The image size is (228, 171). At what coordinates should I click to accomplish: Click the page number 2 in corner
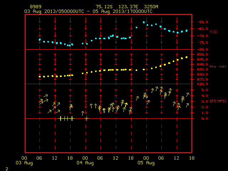click(x=7, y=169)
